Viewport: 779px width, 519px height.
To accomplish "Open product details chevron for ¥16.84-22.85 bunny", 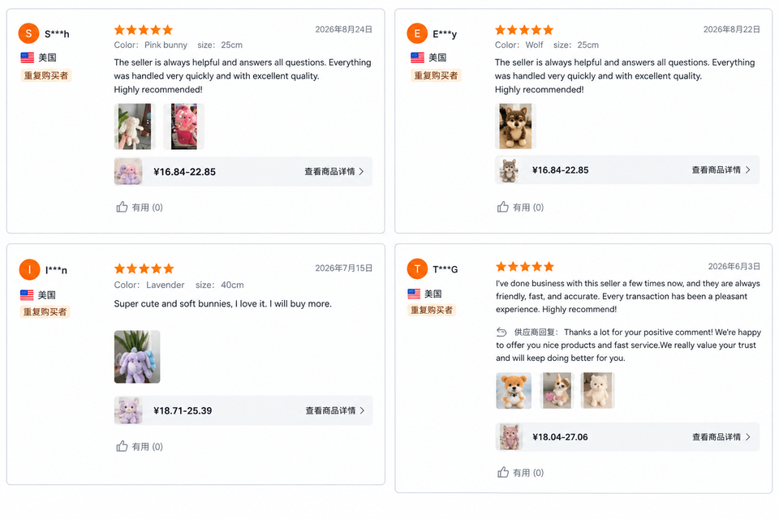I will (x=361, y=171).
